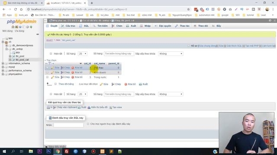The image size is (277, 155).
Task: Click the Tạo view icon
Action: pos(110,107)
